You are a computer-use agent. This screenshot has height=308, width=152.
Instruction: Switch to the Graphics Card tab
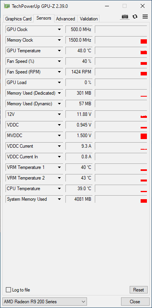click(18, 19)
